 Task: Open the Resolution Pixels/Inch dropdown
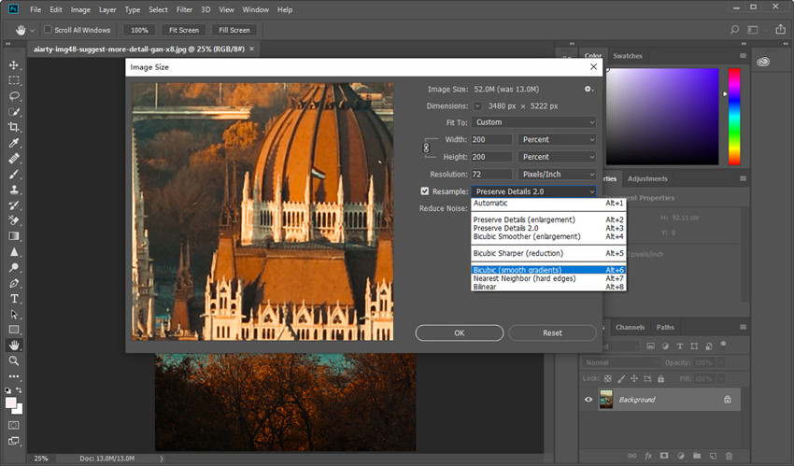[x=557, y=174]
